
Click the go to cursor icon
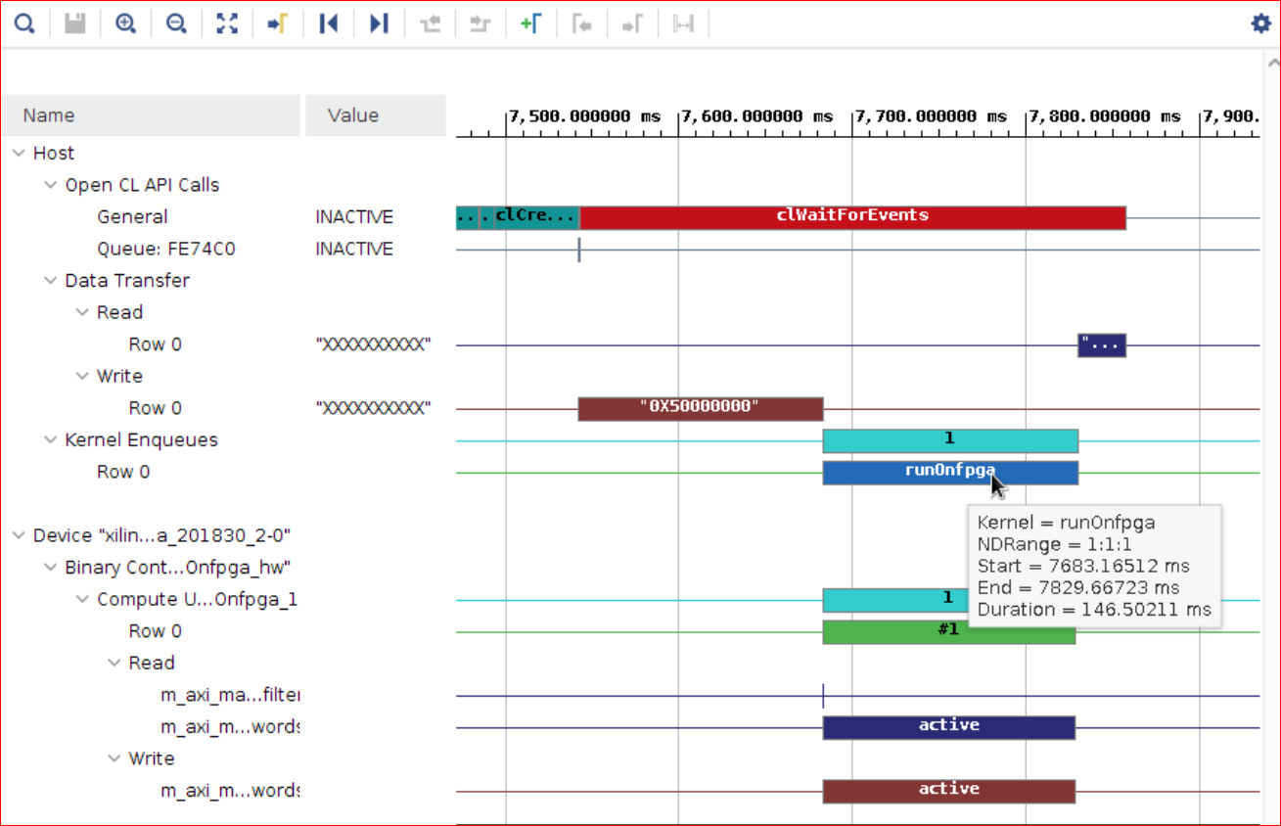[x=278, y=23]
